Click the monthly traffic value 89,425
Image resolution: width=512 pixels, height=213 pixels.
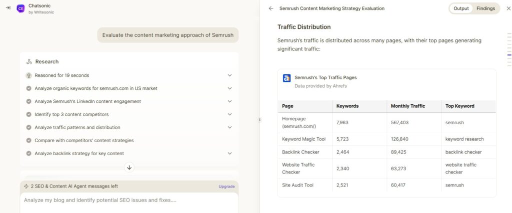[x=398, y=152]
